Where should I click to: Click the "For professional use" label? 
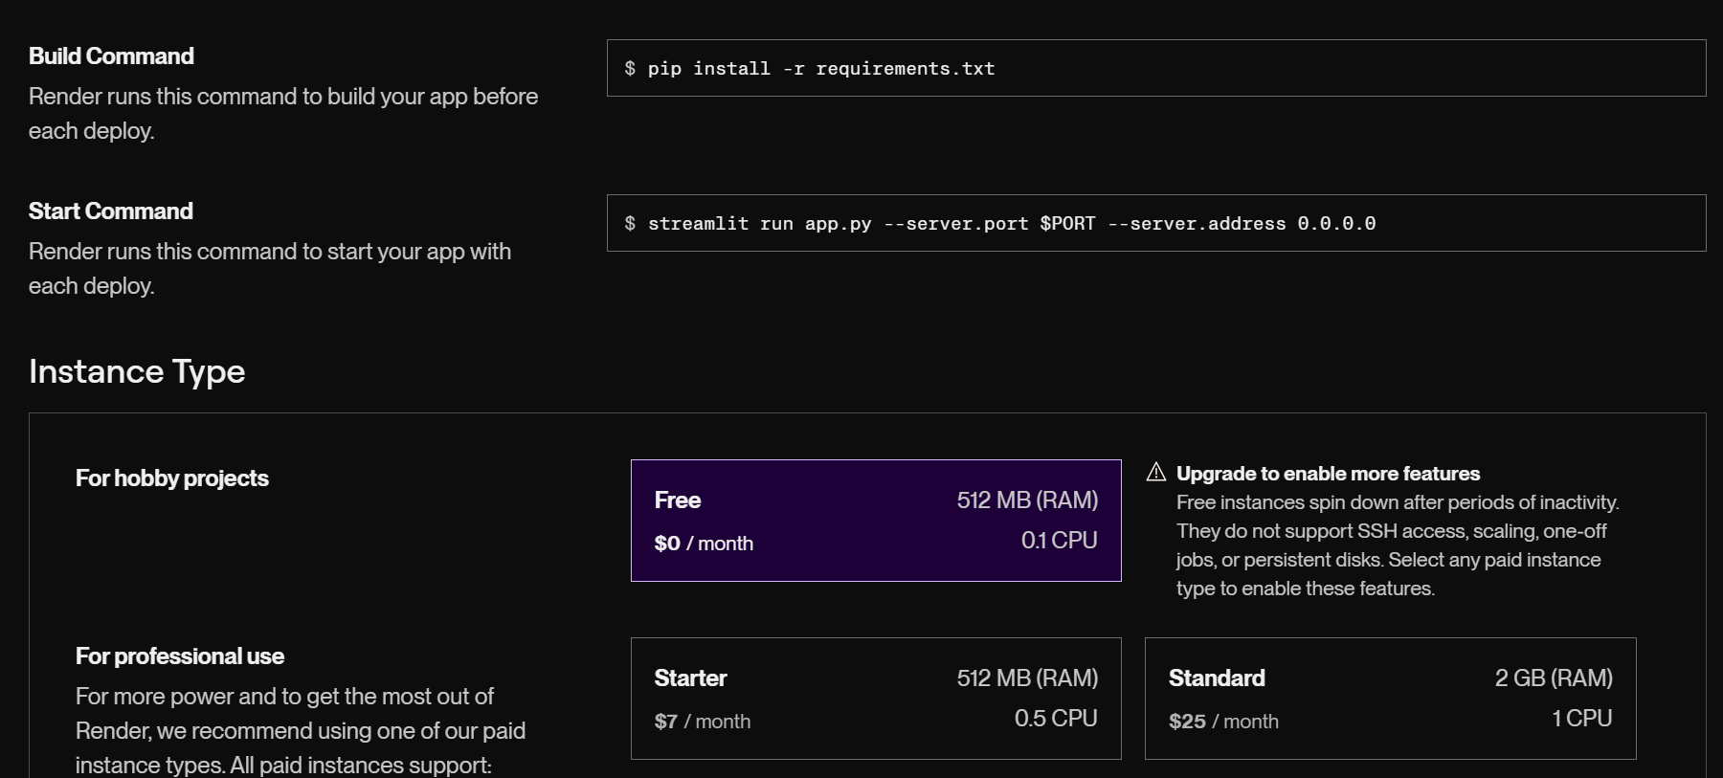[180, 656]
